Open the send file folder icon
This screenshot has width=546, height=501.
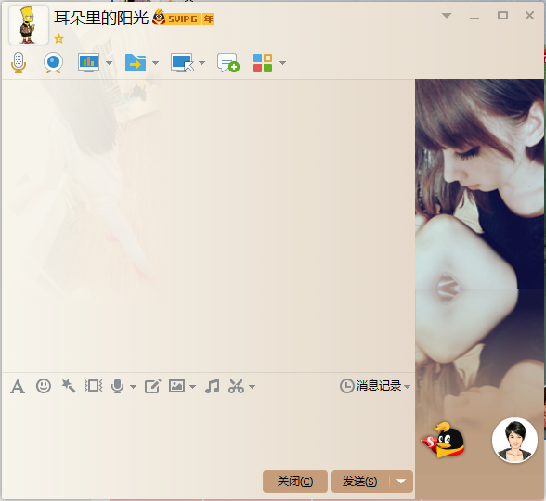pos(136,63)
